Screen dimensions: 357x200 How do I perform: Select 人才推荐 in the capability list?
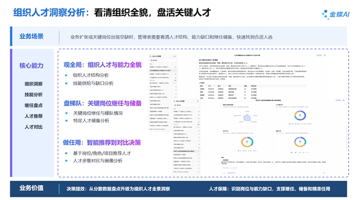[34, 116]
